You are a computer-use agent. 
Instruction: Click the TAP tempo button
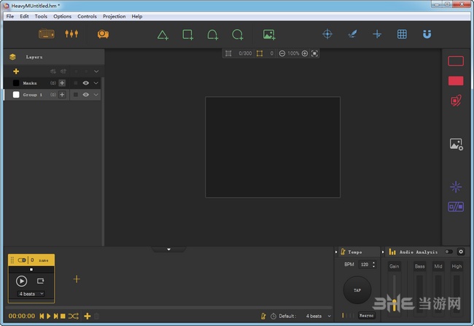click(x=357, y=290)
